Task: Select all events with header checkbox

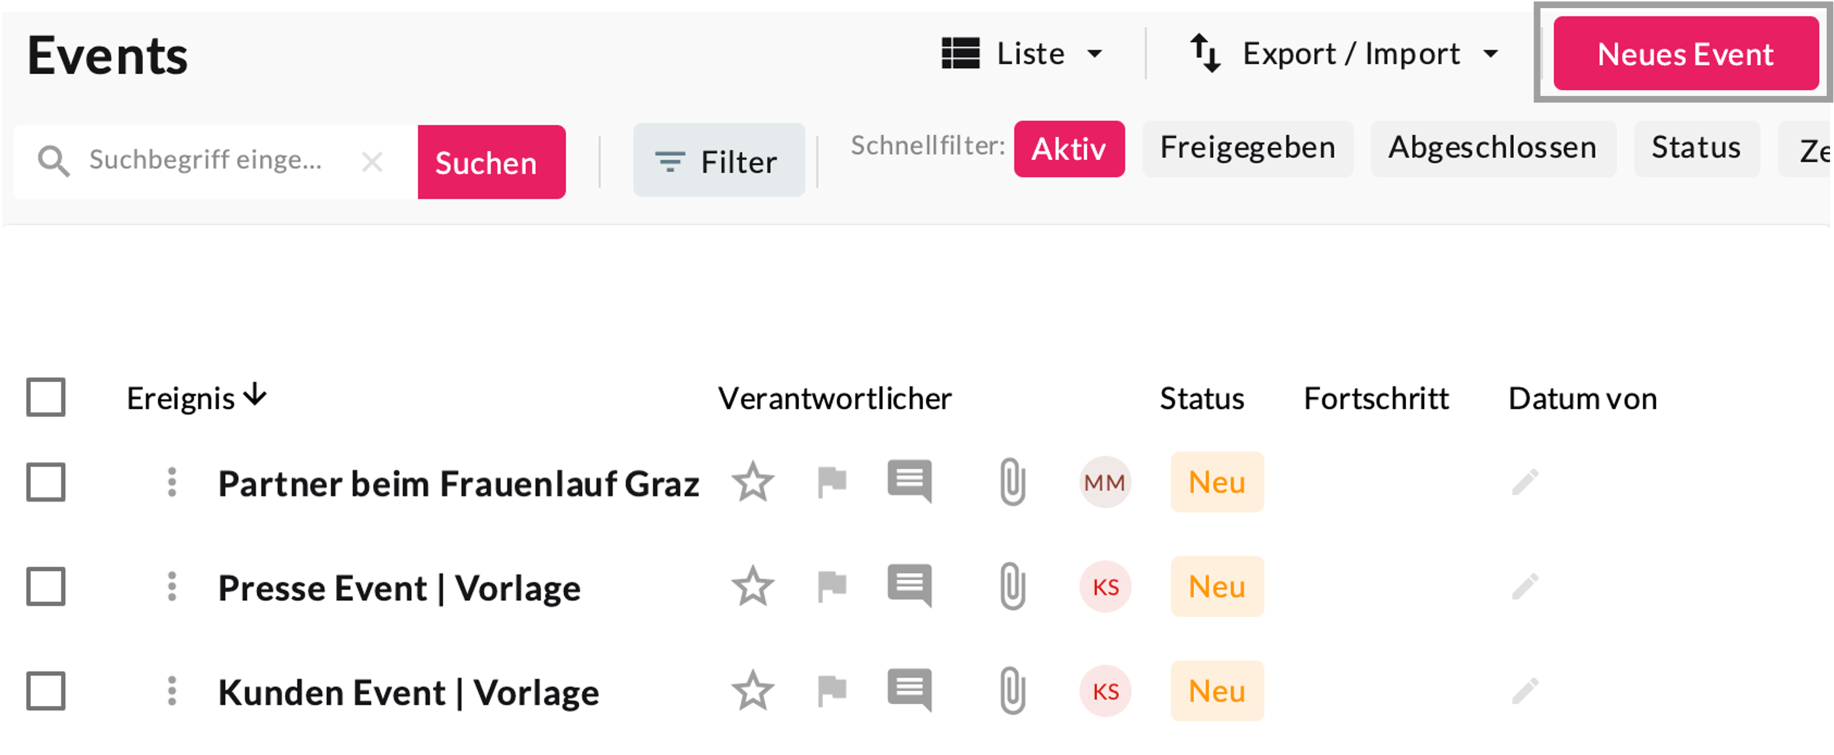Action: pos(46,397)
